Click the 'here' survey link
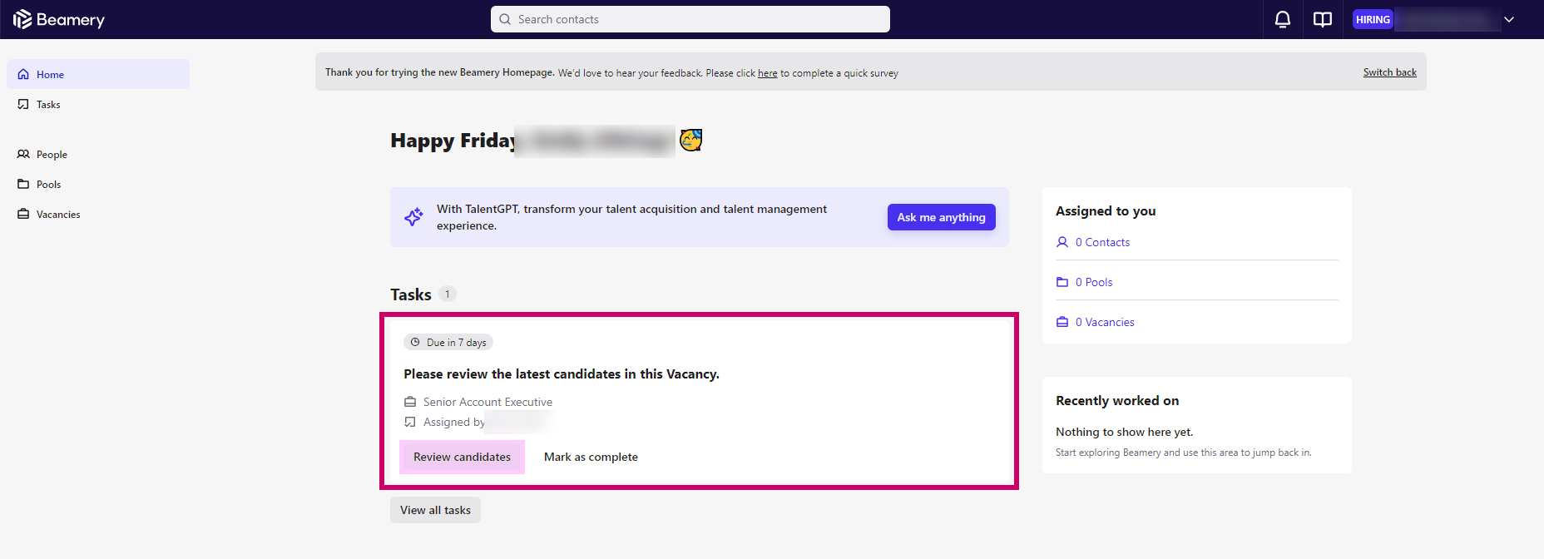Viewport: 1544px width, 559px height. tap(767, 73)
